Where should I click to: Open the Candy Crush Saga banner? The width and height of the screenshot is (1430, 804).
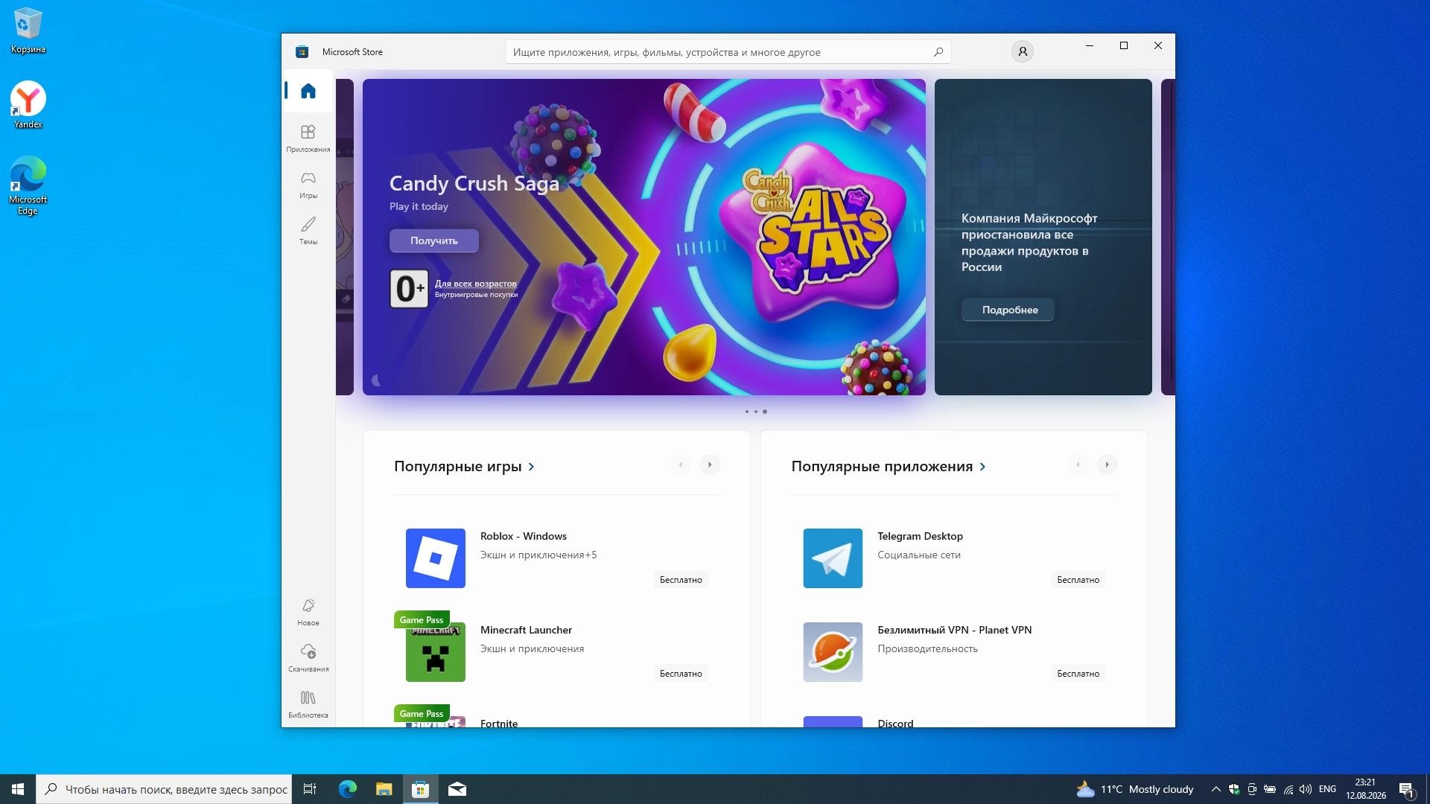click(644, 237)
